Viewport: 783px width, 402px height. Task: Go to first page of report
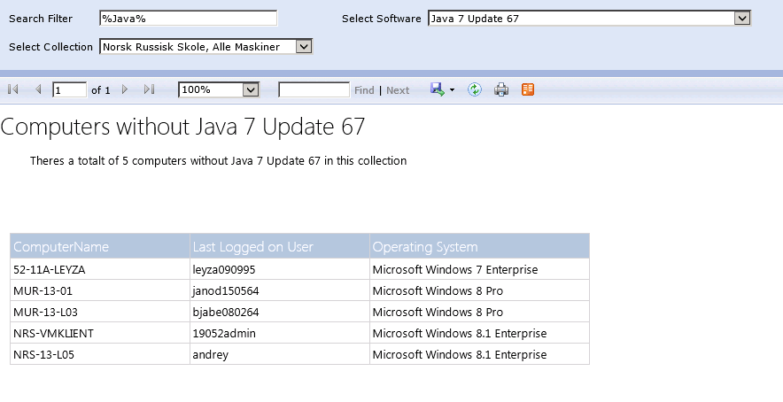click(13, 90)
